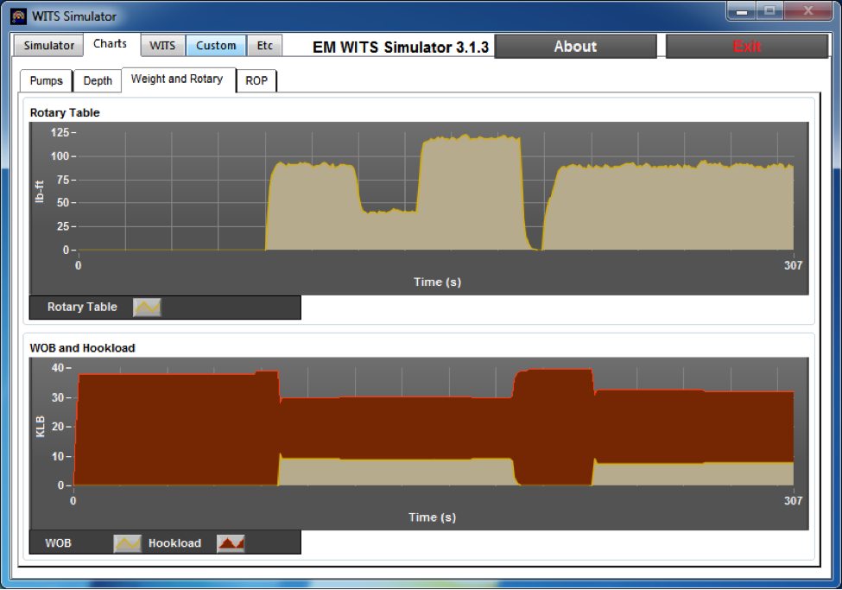Open the ROP tab
The width and height of the screenshot is (842, 590).
(x=255, y=80)
